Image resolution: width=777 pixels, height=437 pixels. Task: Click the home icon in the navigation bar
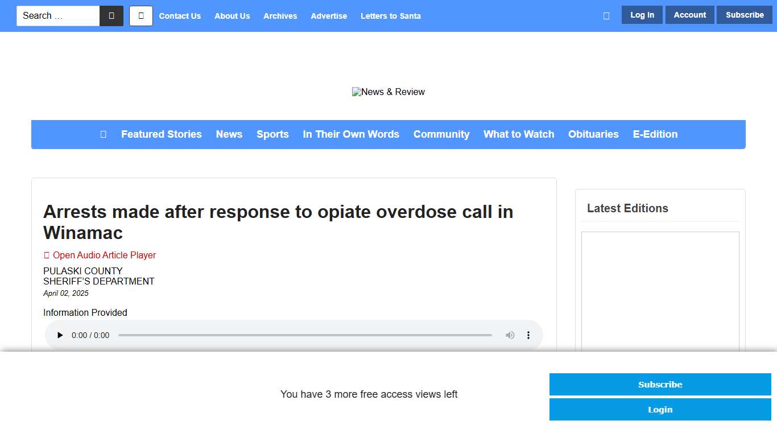(103, 134)
